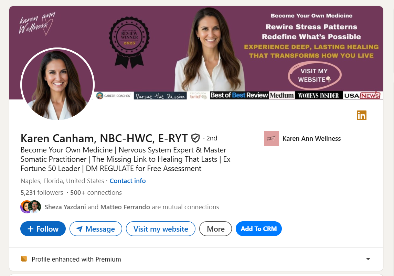
Task: Expand the Profile enhanced with Premium section
Action: click(x=368, y=259)
